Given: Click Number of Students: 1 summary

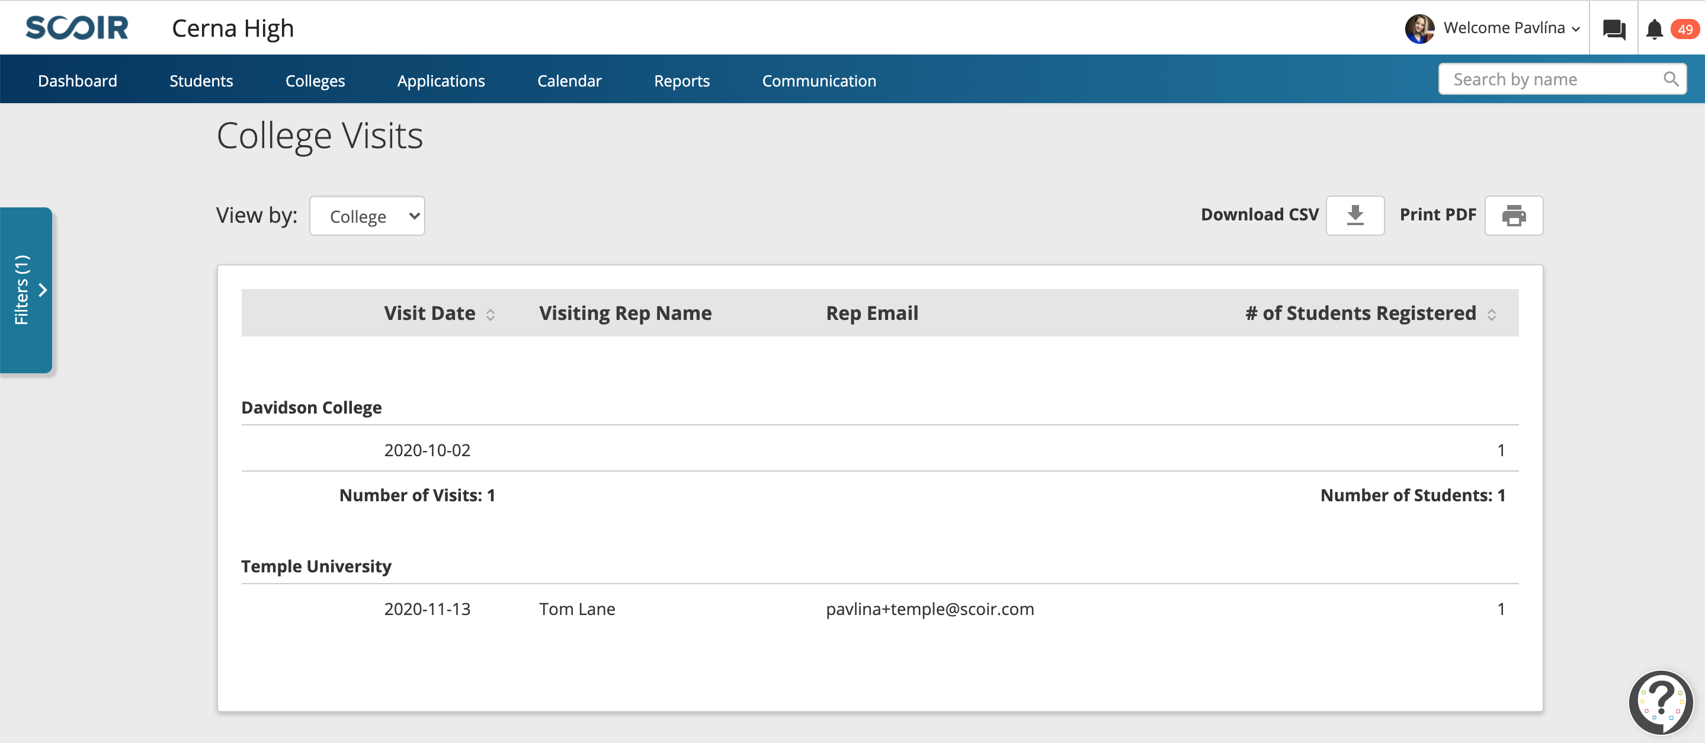Looking at the screenshot, I should point(1412,495).
